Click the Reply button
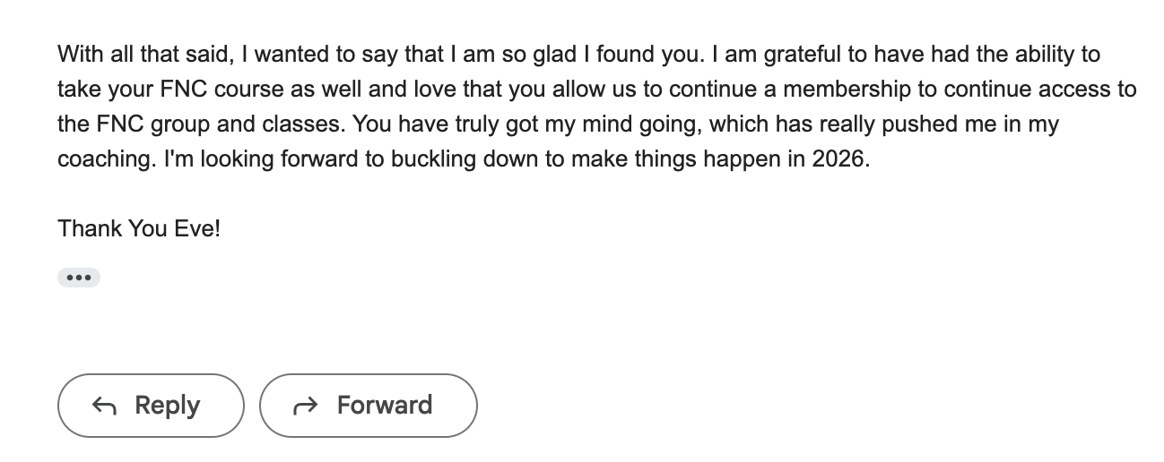1164x462 pixels. [x=151, y=406]
